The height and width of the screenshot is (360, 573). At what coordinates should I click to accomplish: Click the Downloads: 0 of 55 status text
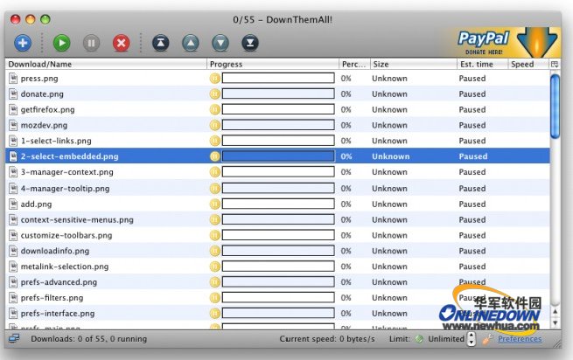click(89, 339)
